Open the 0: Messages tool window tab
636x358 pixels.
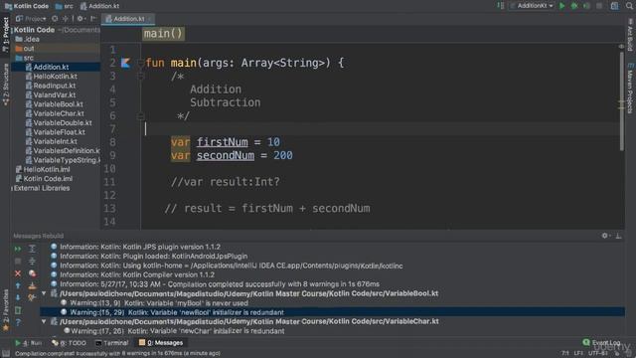tap(161, 343)
